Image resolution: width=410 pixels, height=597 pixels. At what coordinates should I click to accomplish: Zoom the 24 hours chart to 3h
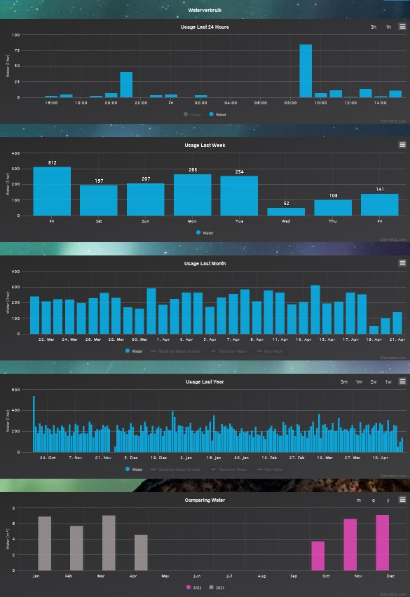point(374,27)
